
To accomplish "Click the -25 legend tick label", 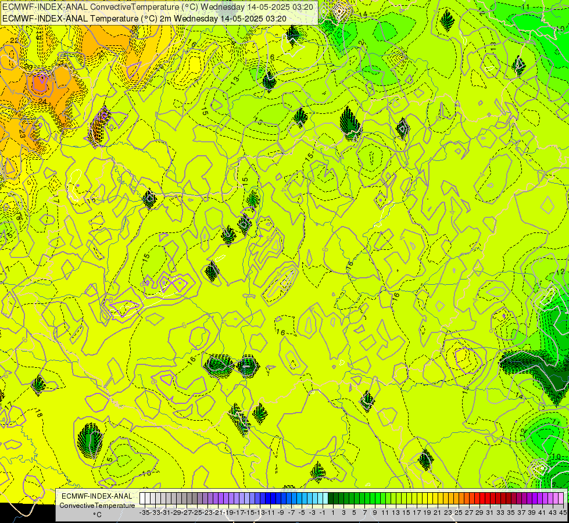I will [x=197, y=513].
